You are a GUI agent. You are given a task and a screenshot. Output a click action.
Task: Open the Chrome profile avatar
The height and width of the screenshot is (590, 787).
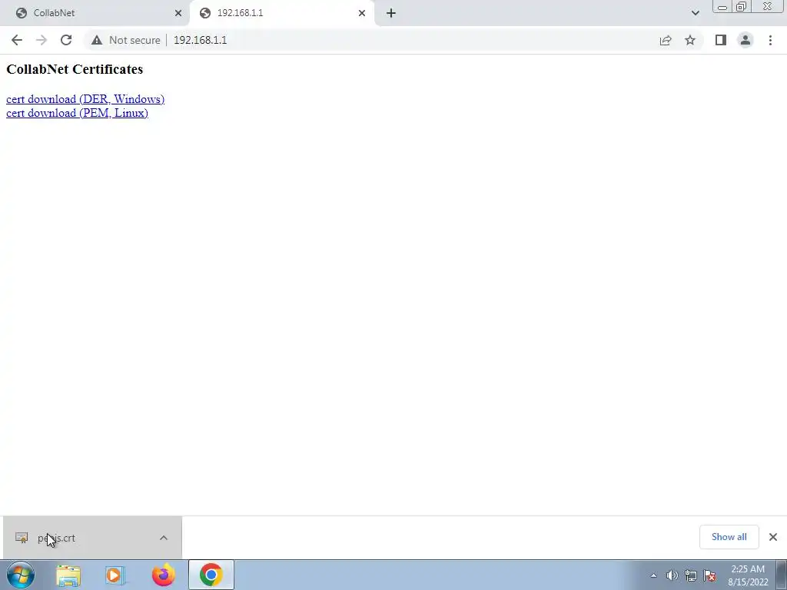pyautogui.click(x=745, y=40)
